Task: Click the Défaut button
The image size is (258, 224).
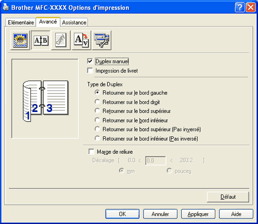Action: 228,197
